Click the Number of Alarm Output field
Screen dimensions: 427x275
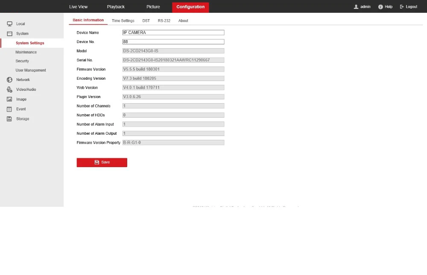(173, 133)
